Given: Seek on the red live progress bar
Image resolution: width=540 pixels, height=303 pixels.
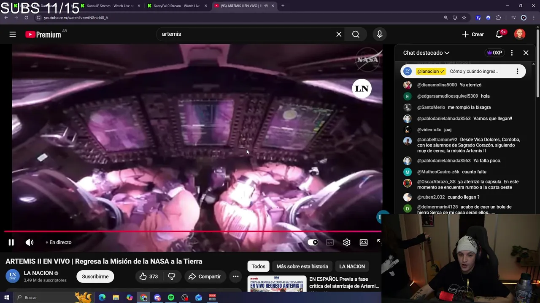Looking at the screenshot, I should (x=193, y=231).
